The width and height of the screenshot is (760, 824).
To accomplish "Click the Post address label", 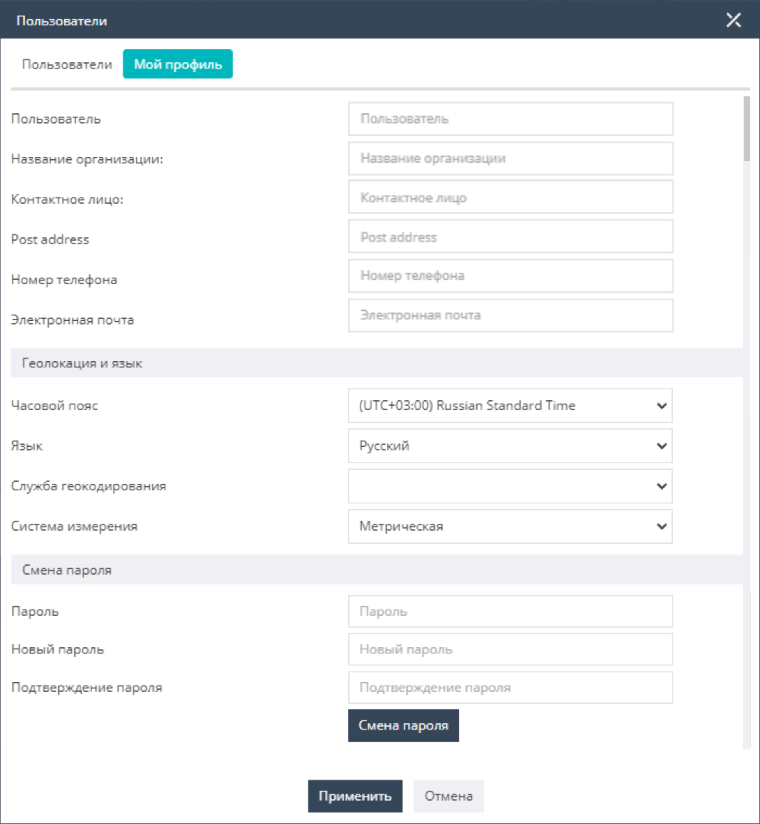I will (x=50, y=239).
